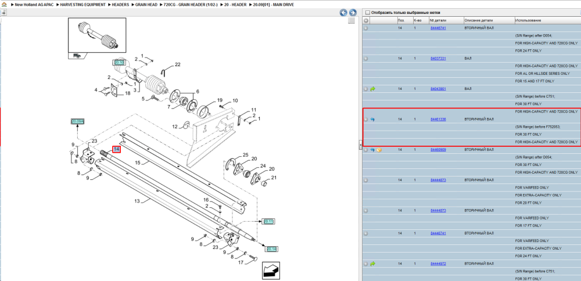Viewport: 581px width, 281px height.
Task: Expand the 84037331 part row
Action: (x=365, y=59)
